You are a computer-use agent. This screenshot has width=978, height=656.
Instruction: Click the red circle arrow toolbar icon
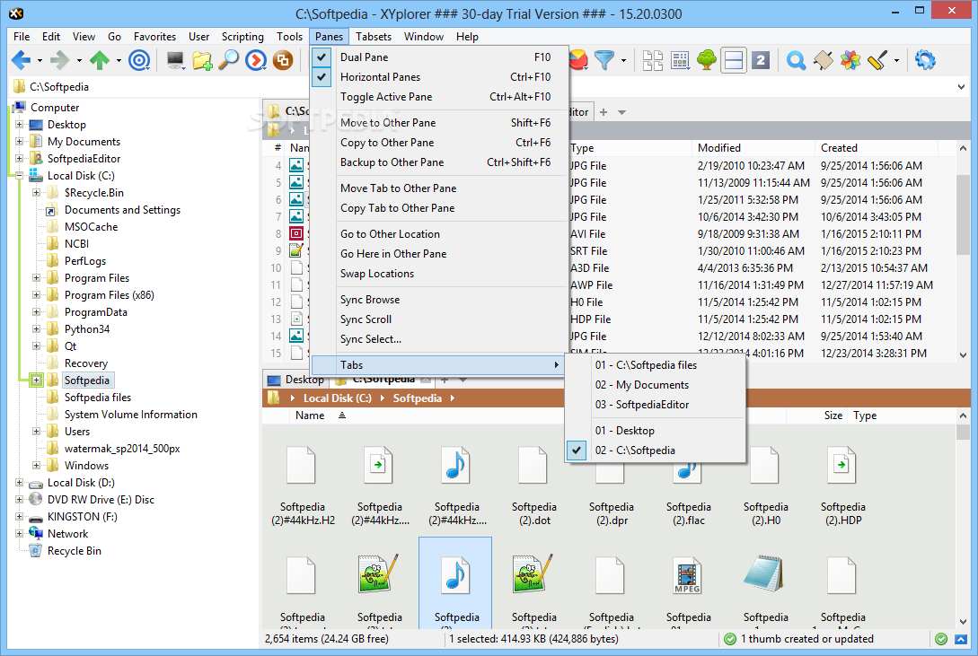(x=256, y=60)
